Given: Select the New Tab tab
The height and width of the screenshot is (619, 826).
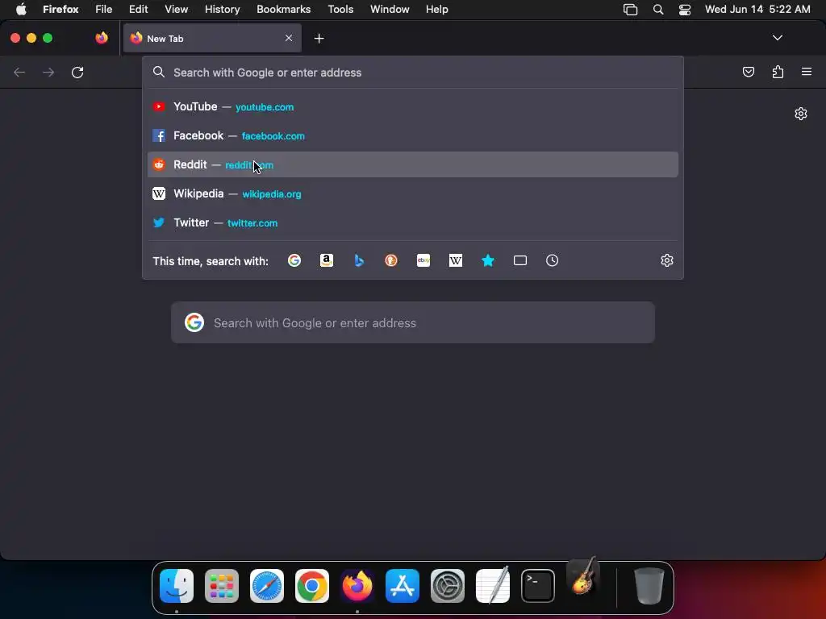Looking at the screenshot, I should [x=212, y=38].
